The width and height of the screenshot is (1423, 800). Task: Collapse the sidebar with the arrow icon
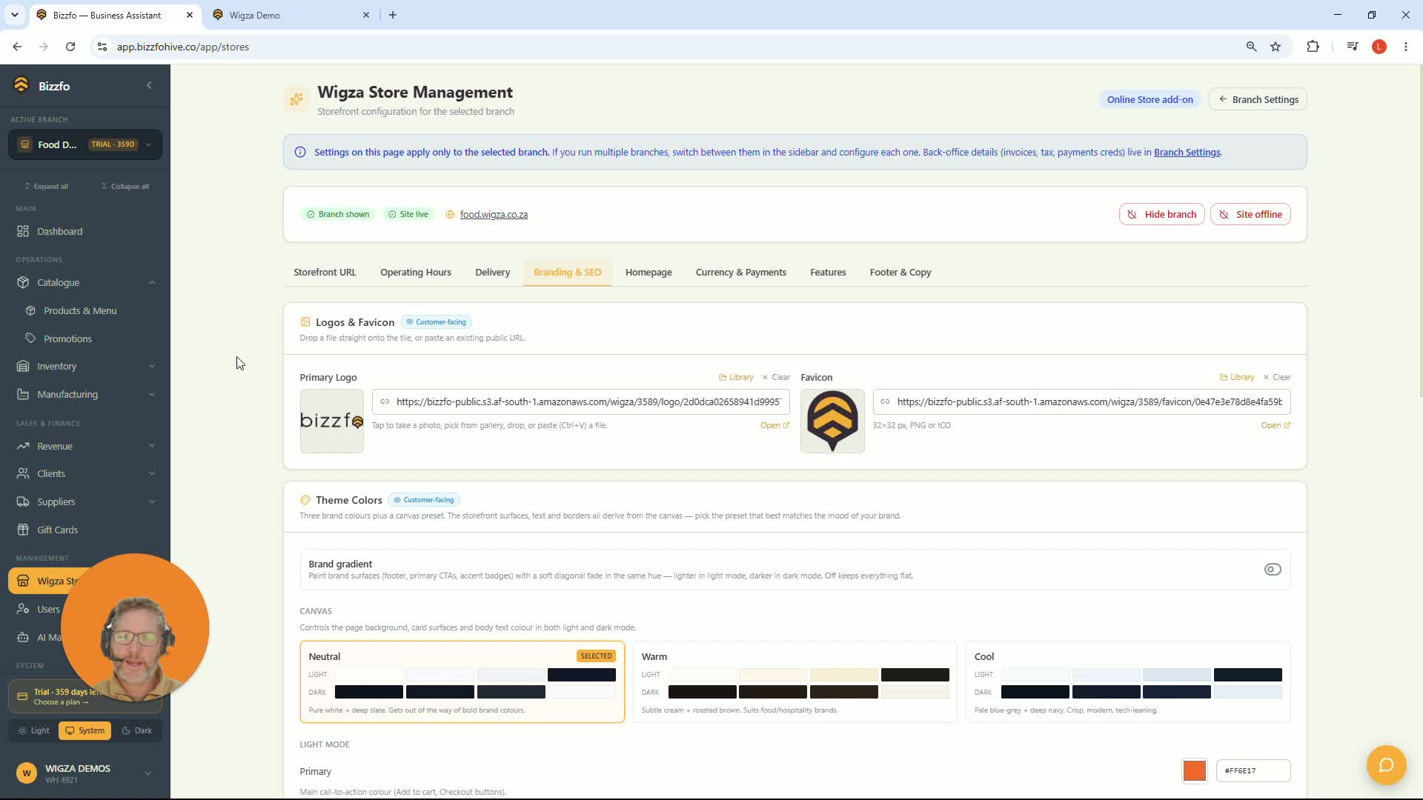(x=149, y=85)
